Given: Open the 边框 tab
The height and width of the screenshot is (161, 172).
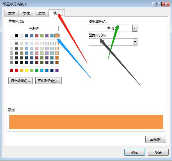Looking at the screenshot, I should 41,13.
